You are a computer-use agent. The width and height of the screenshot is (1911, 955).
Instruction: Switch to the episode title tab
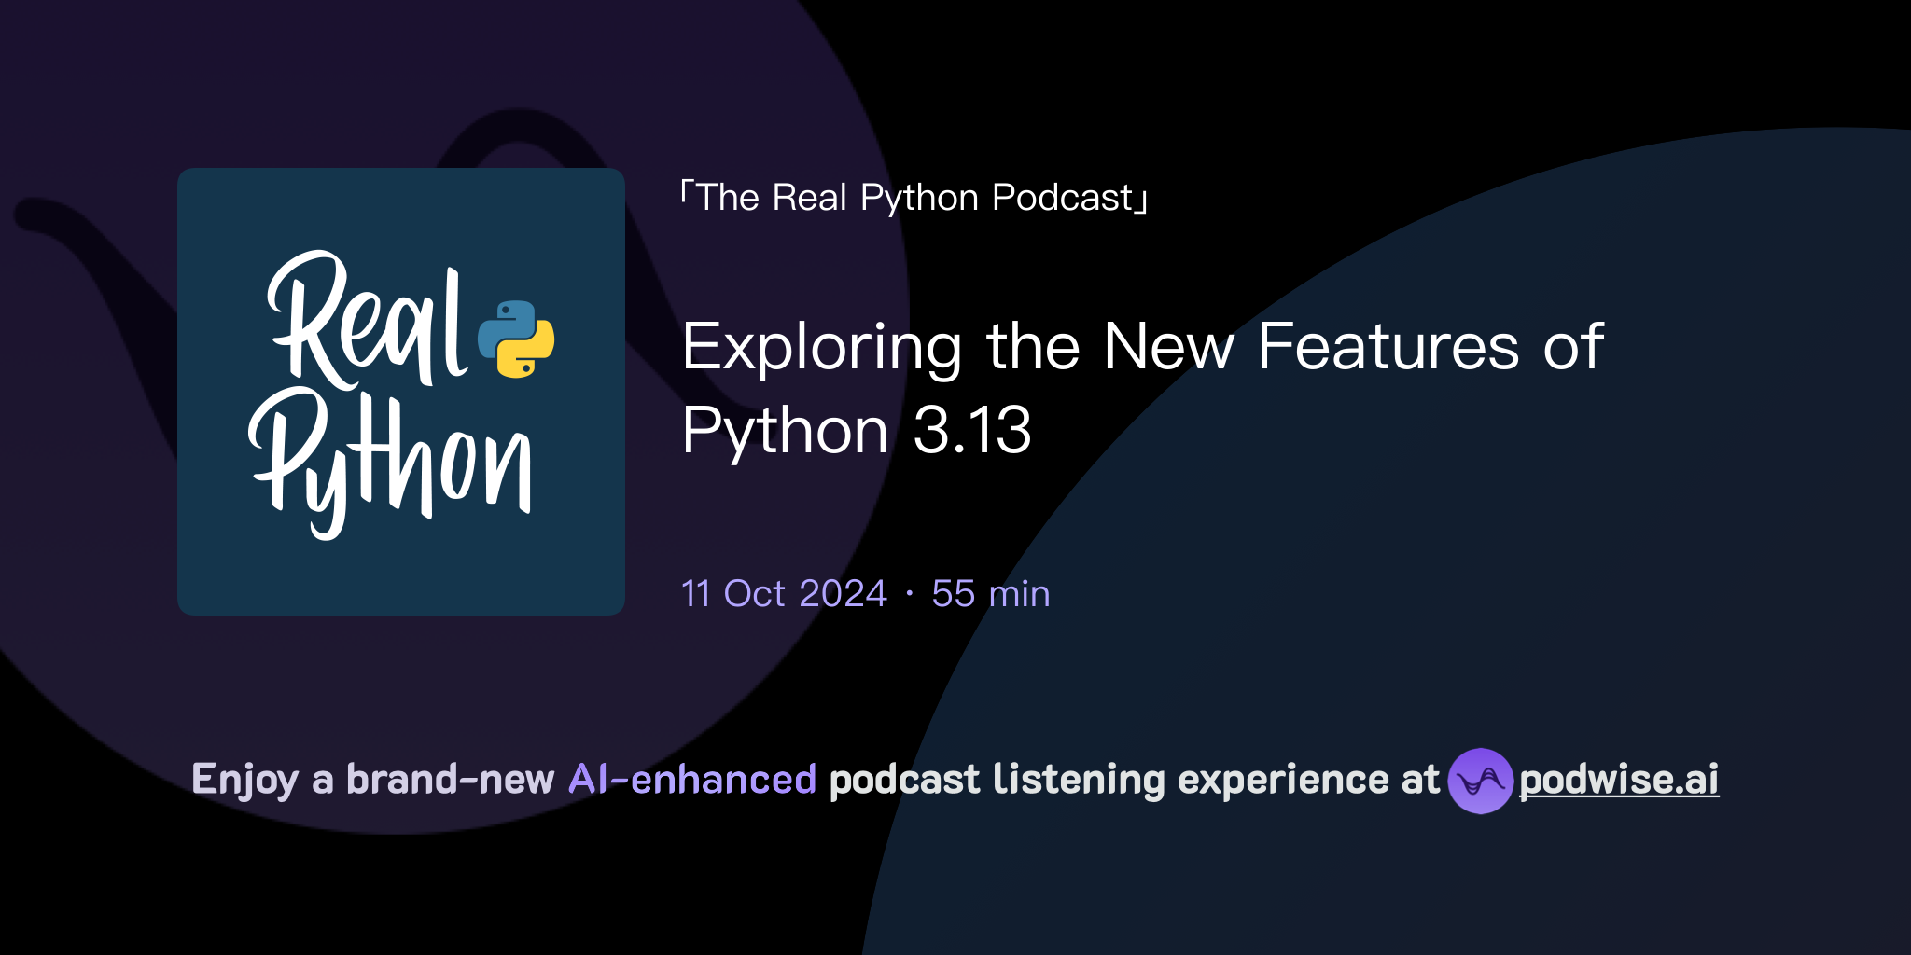(x=1142, y=386)
